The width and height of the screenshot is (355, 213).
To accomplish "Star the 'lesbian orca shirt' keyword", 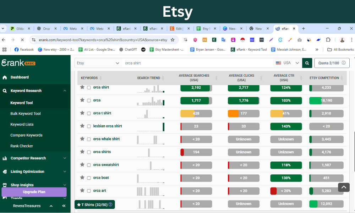I will [82, 126].
